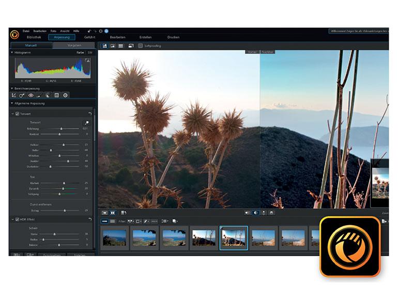Viewport: 398px width, 298px height.
Task: Open the flag filter dropdown
Action: (131, 221)
